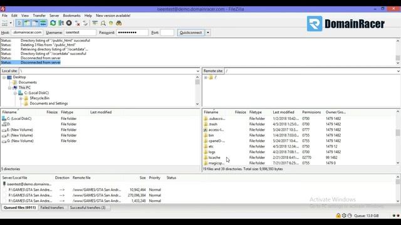Collapse the This PC tree node
The width and height of the screenshot is (401, 225).
[10, 87]
